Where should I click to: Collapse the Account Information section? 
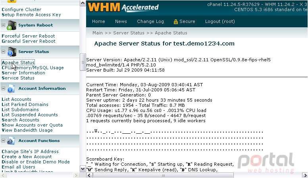coord(3,89)
